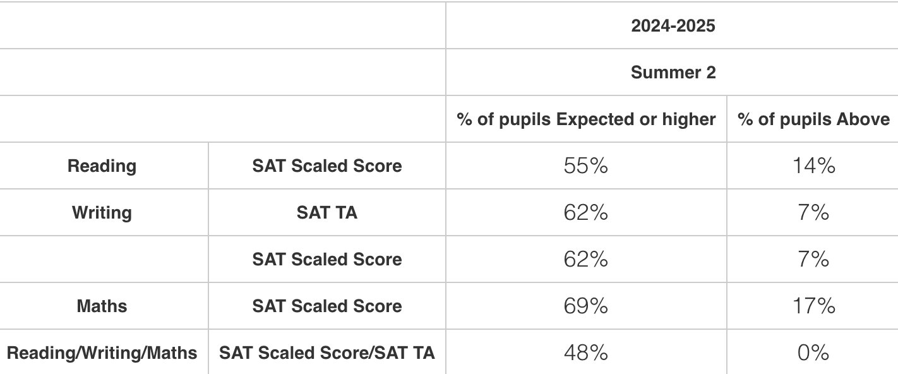Select the 7% value in SAT TA row
Screen dimensions: 898x374
(x=813, y=213)
